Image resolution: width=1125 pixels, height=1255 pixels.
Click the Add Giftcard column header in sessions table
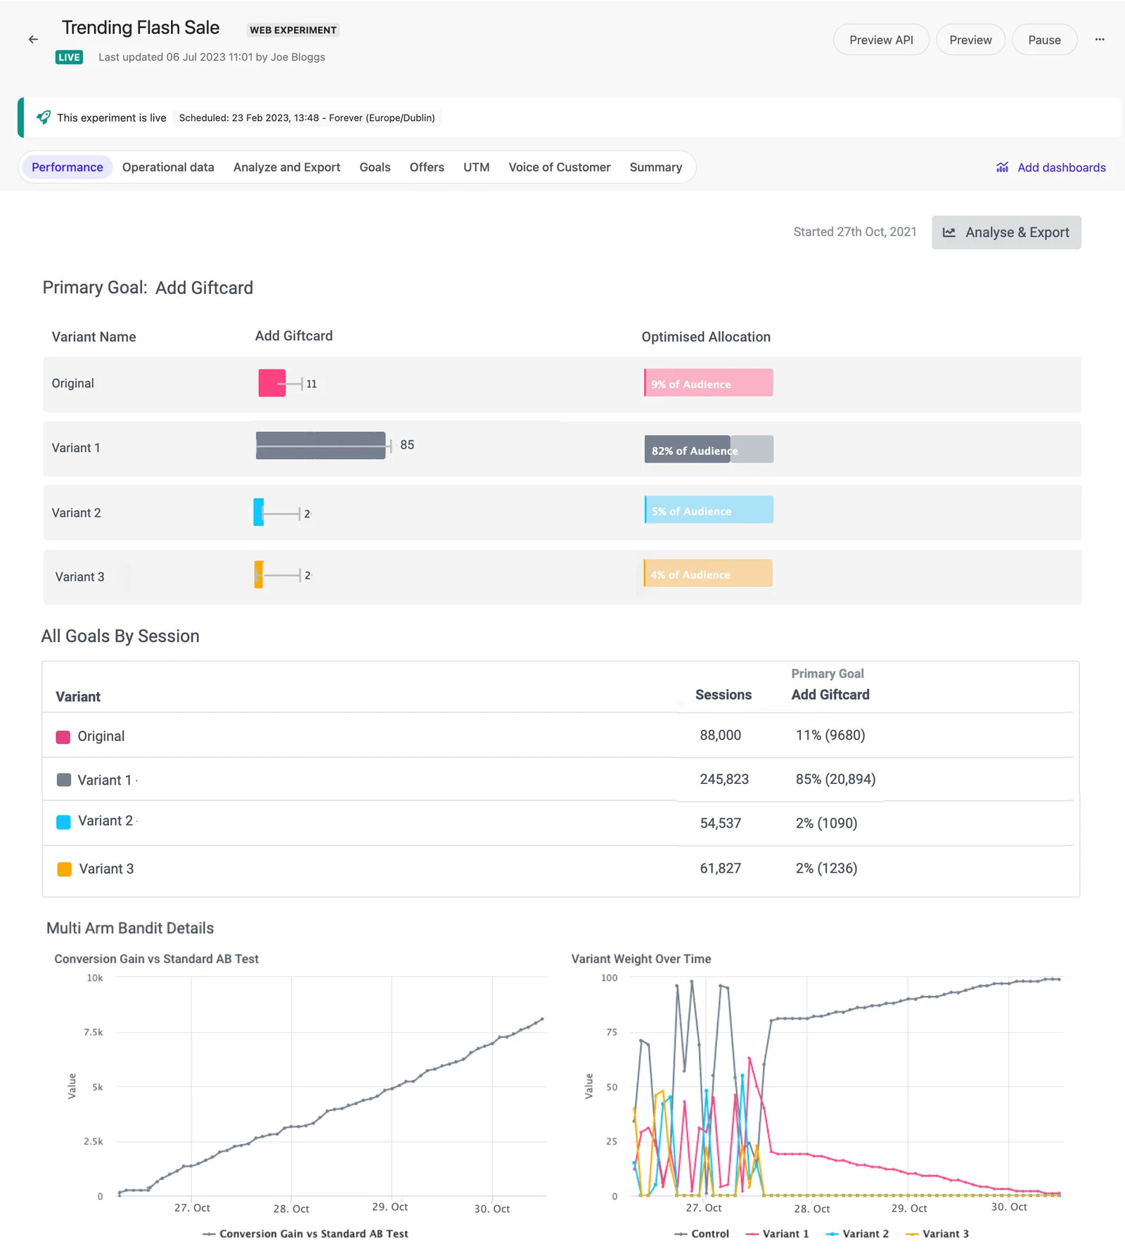click(x=830, y=695)
